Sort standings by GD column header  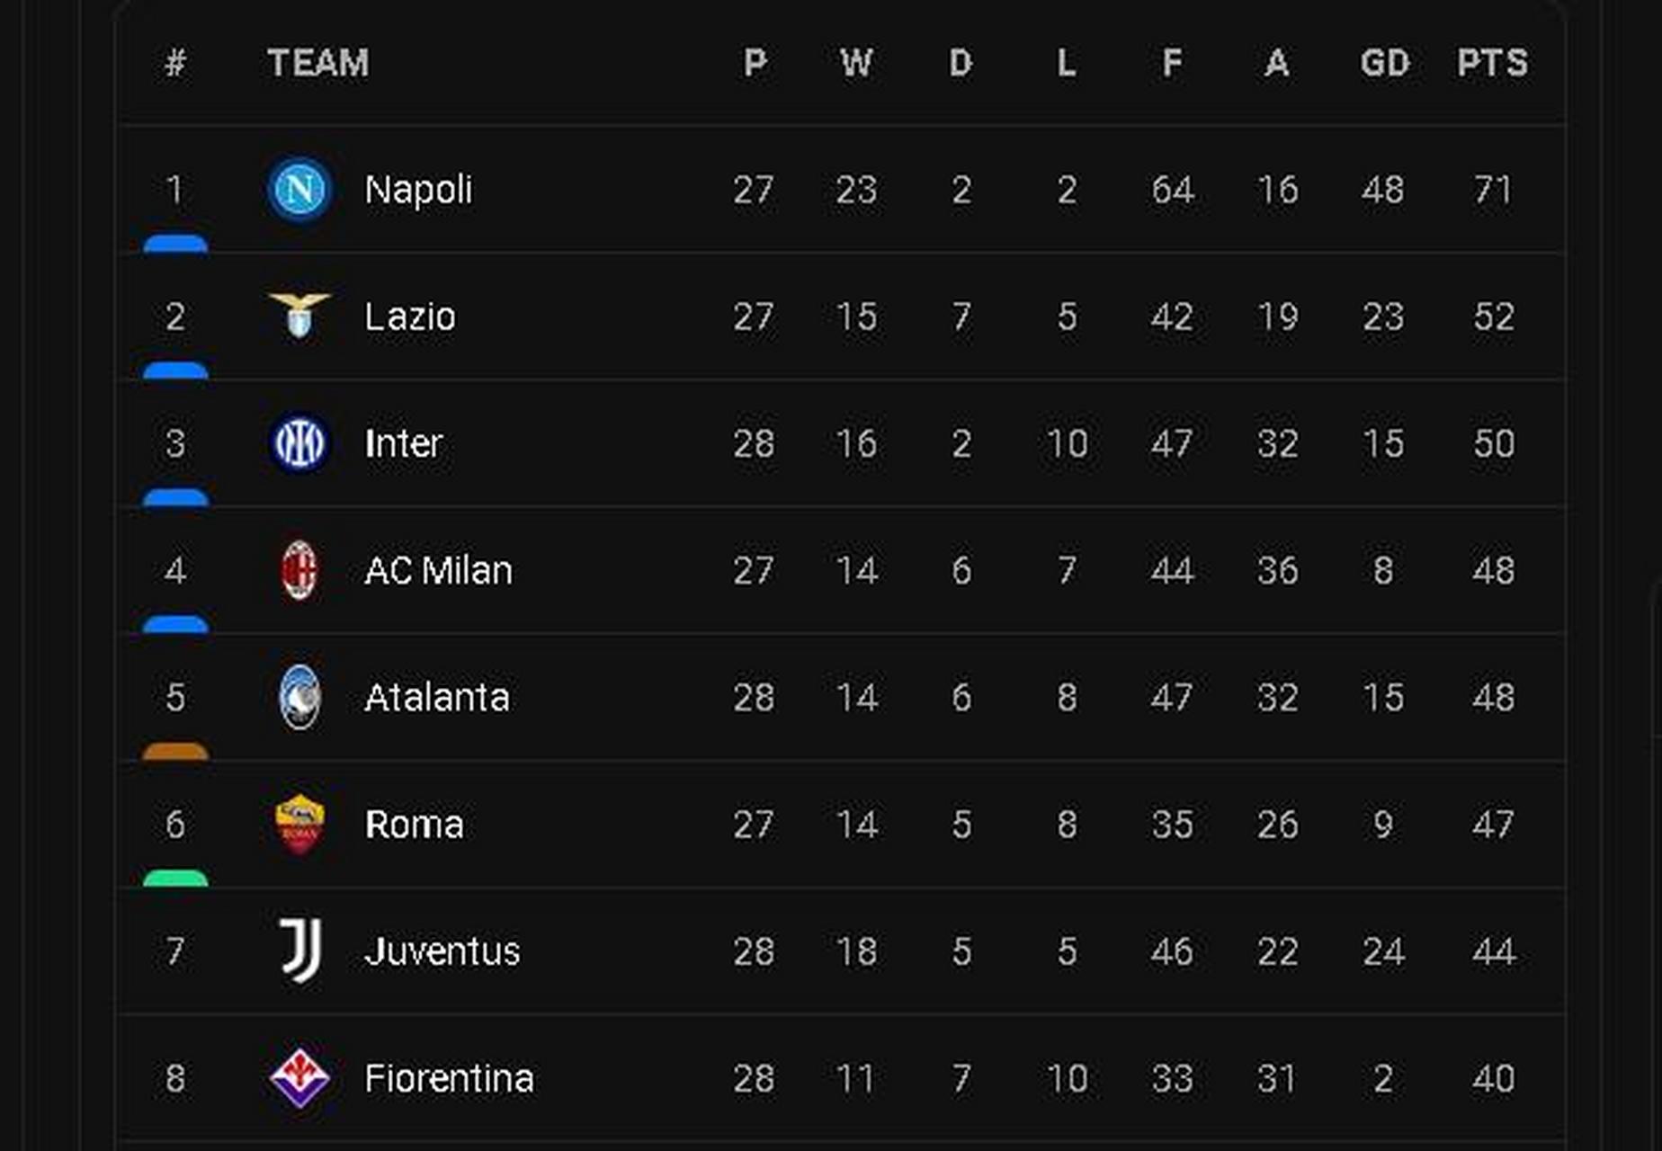point(1384,63)
